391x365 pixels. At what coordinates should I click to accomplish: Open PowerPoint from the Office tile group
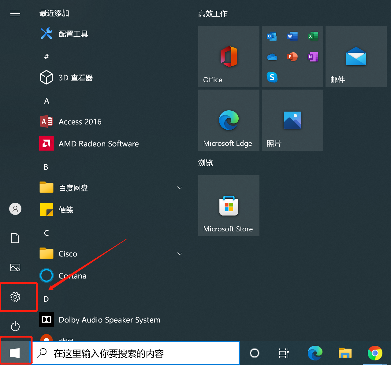[292, 57]
